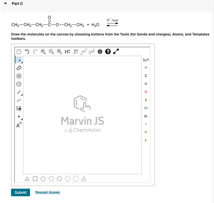Insert cyclobutane square template

(35, 179)
